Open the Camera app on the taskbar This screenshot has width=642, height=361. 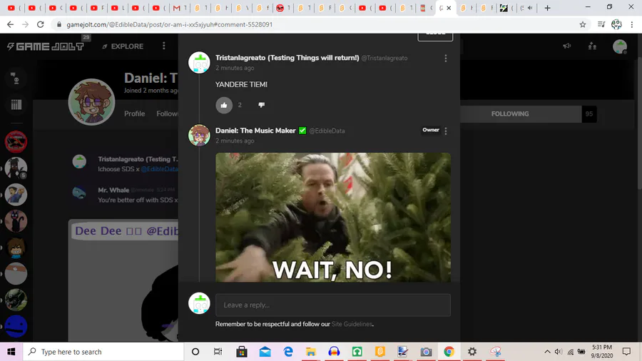point(426,352)
